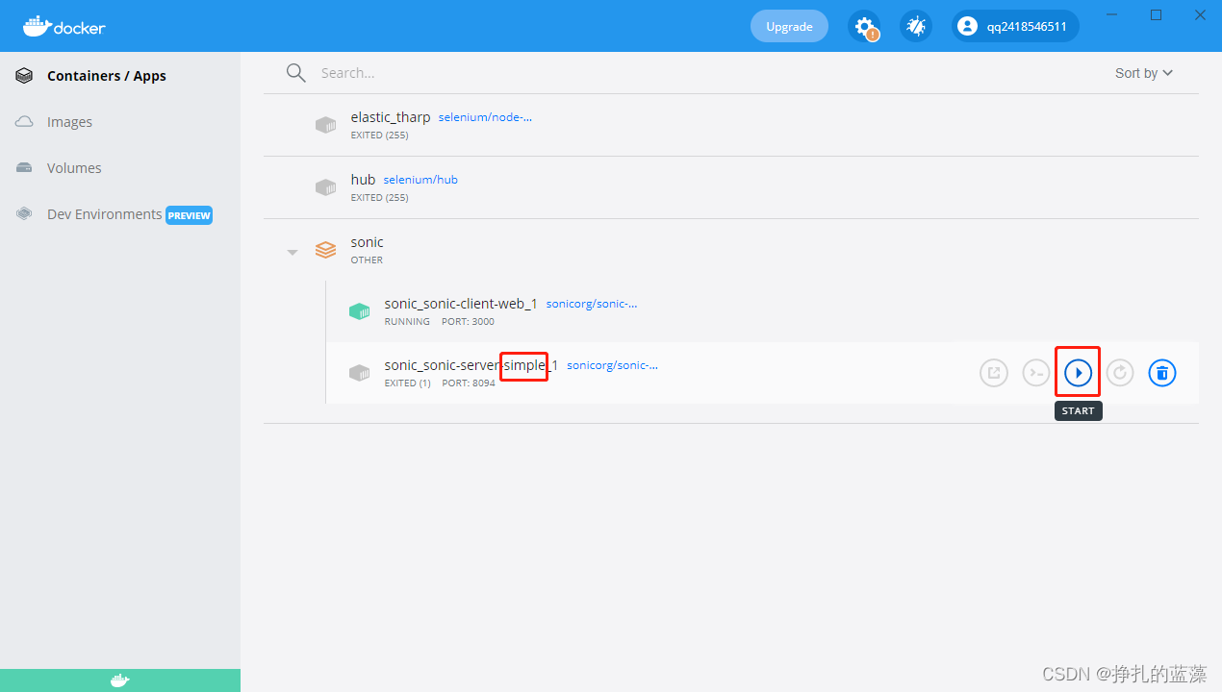Click the search magnifier icon
The image size is (1222, 692).
pyautogui.click(x=296, y=73)
